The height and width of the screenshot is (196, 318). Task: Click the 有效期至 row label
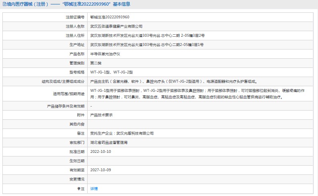click(77, 170)
